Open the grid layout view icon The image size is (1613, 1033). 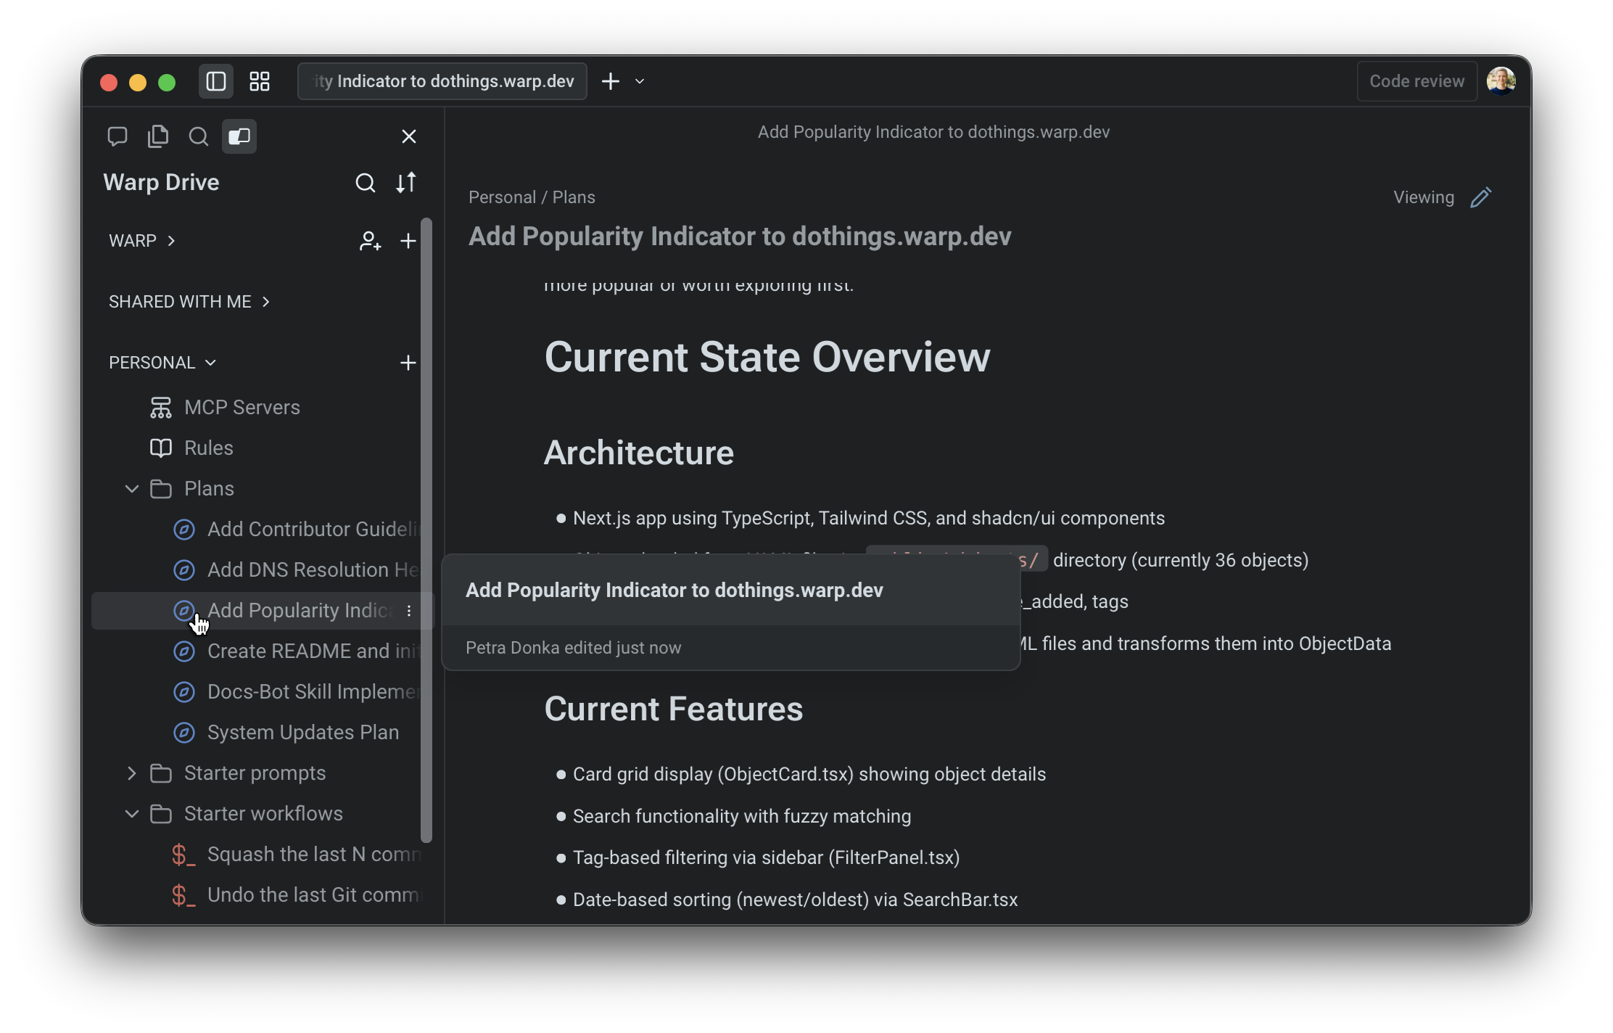click(x=259, y=81)
